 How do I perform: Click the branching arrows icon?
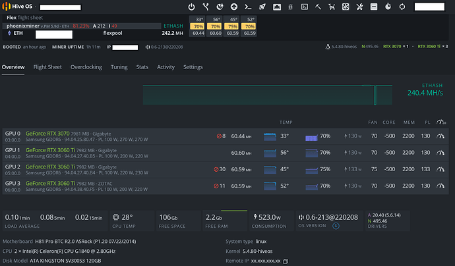(x=206, y=7)
